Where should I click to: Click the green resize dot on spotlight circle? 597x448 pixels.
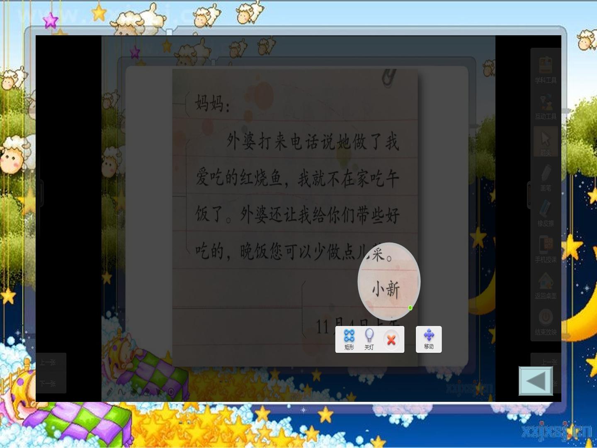point(410,308)
